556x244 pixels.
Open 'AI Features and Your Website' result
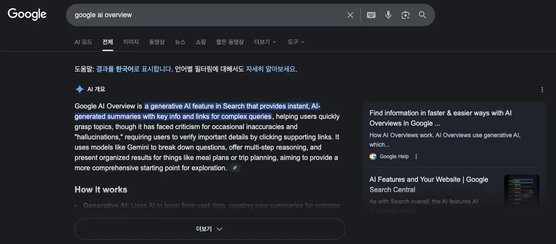click(x=429, y=184)
